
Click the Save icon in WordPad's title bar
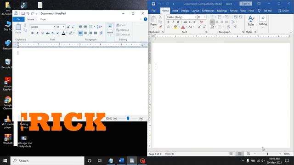[x=23, y=13]
